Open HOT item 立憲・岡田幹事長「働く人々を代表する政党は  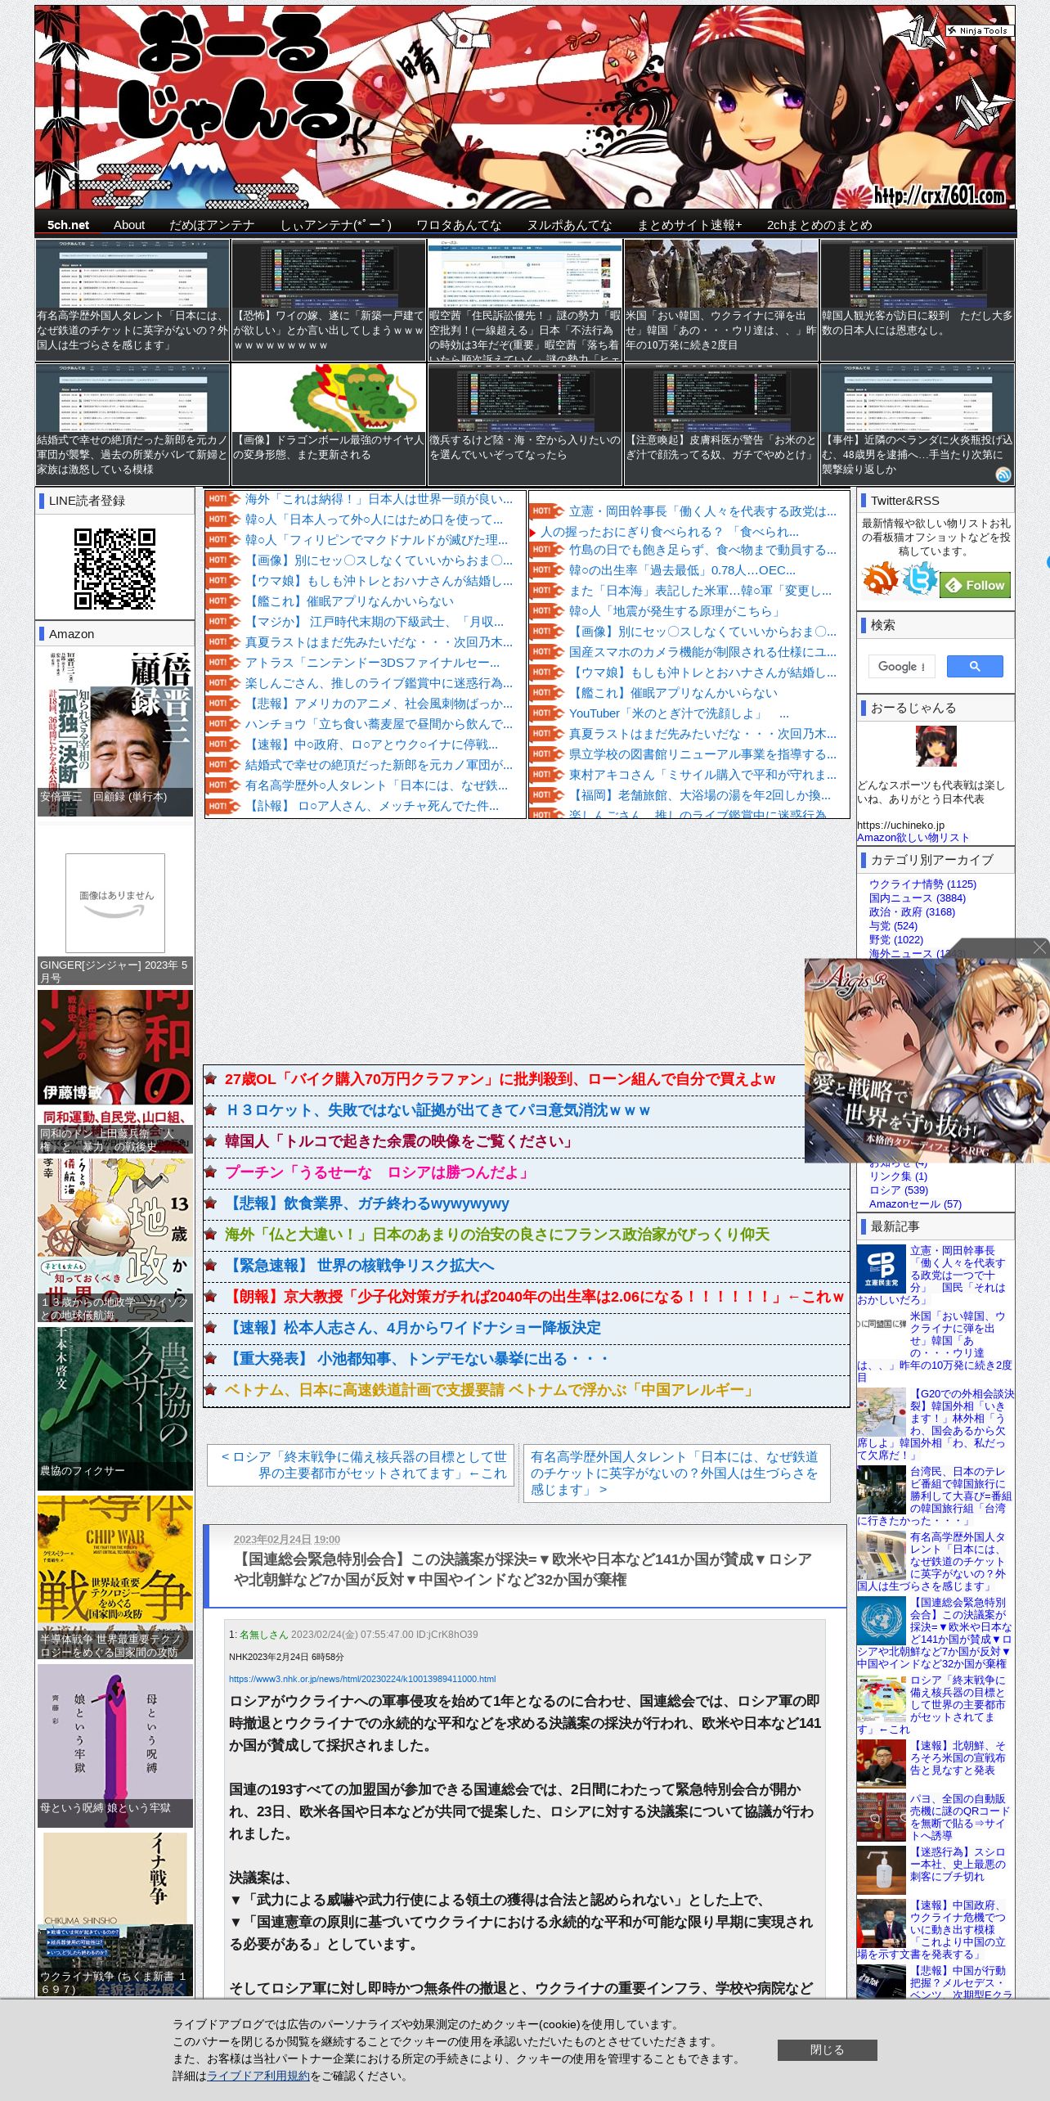pos(702,511)
